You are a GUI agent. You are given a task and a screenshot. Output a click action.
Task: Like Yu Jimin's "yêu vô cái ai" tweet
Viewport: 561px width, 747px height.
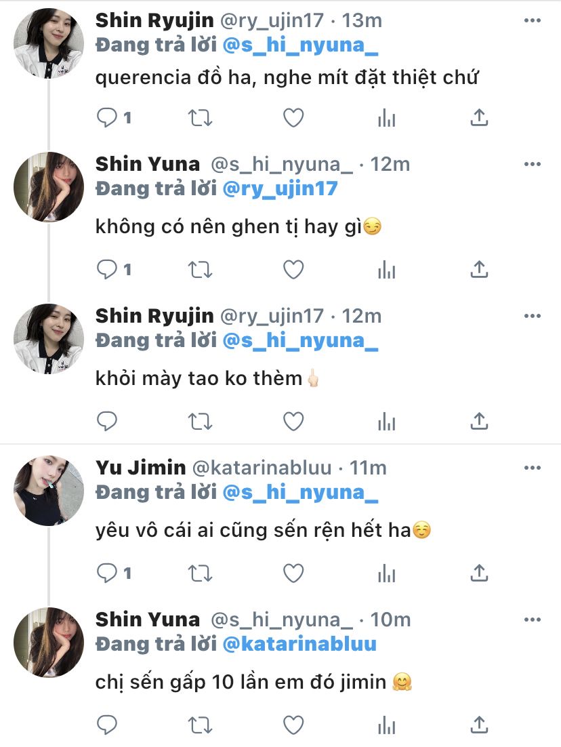click(x=293, y=574)
